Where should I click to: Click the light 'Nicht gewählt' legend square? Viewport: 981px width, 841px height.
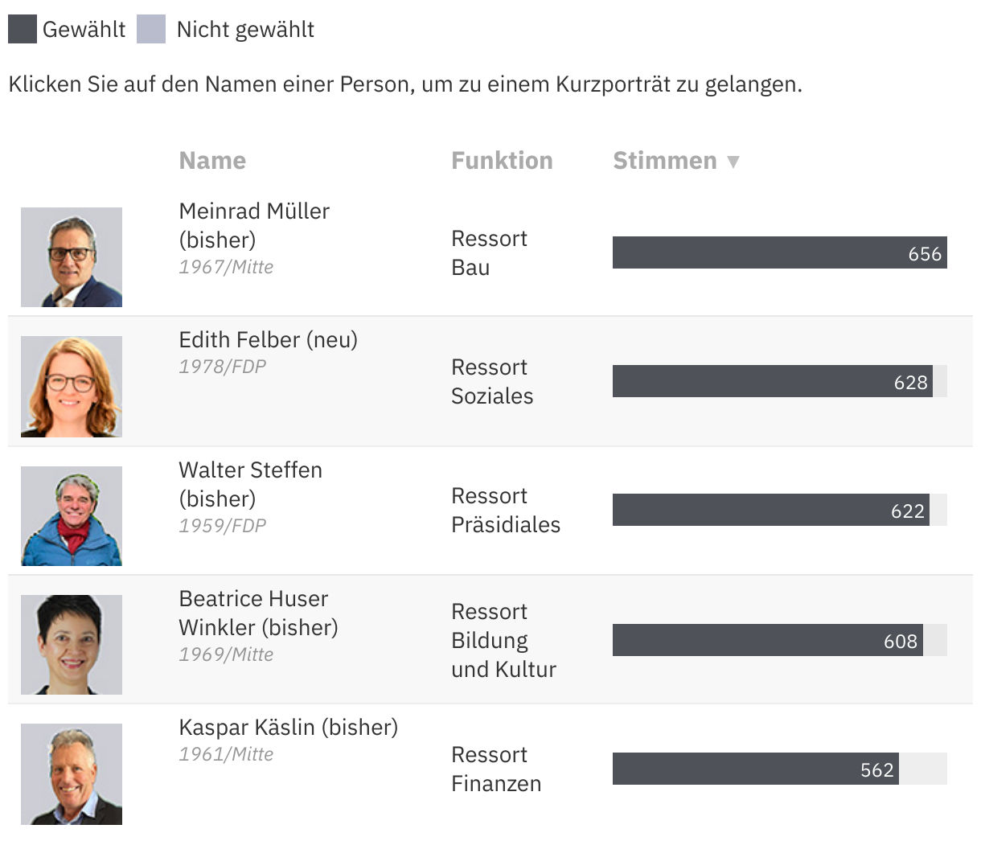(x=151, y=28)
